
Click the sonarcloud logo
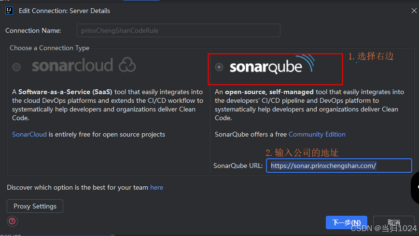(x=84, y=65)
